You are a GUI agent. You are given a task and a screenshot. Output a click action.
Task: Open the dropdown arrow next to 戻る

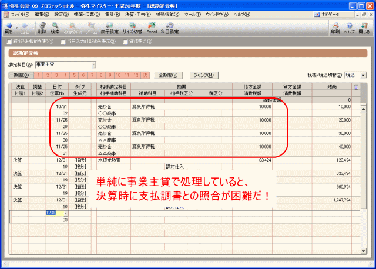point(17,28)
